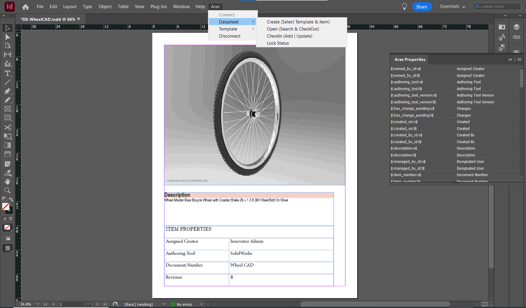Select the Scissors tool
526x308 pixels.
coord(7,127)
